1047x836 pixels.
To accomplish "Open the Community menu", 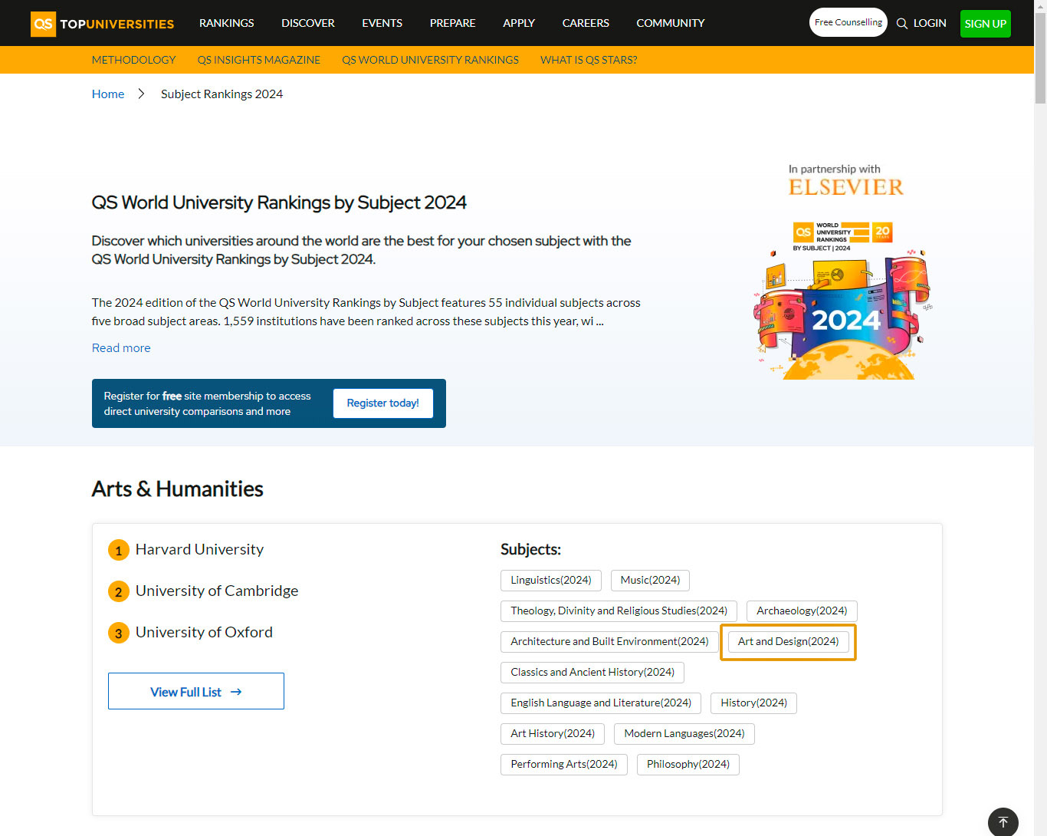I will [x=671, y=23].
